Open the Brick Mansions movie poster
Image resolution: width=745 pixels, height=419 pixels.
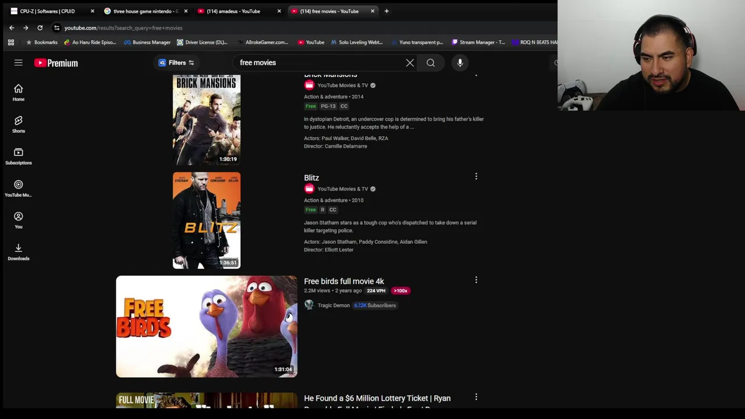(x=207, y=120)
